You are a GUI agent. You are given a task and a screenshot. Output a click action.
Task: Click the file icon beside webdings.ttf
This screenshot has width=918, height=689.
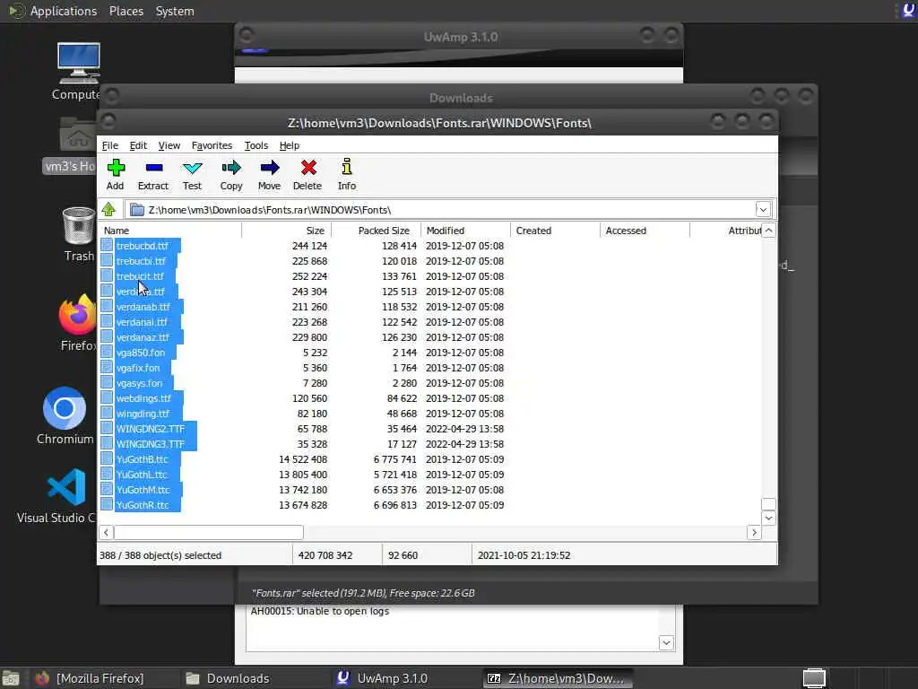click(107, 397)
